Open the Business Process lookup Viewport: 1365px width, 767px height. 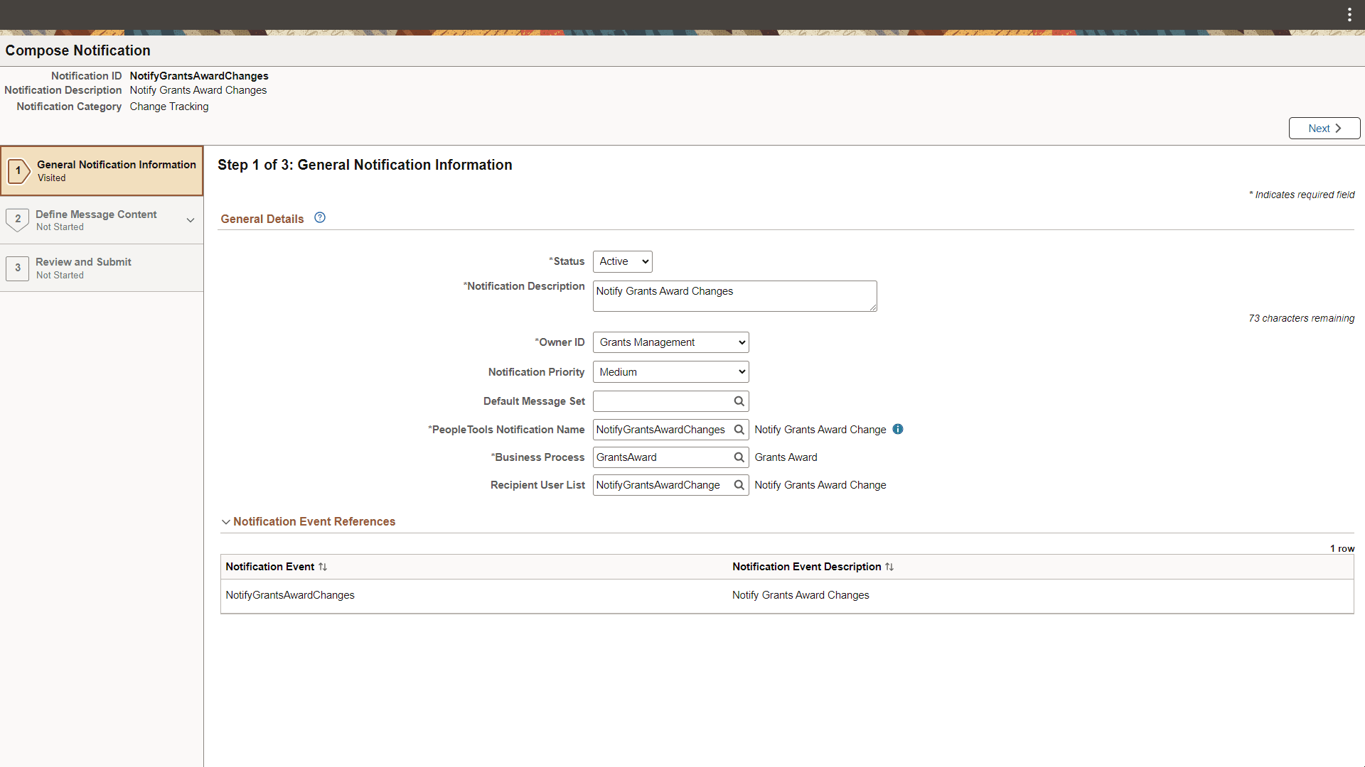[739, 457]
